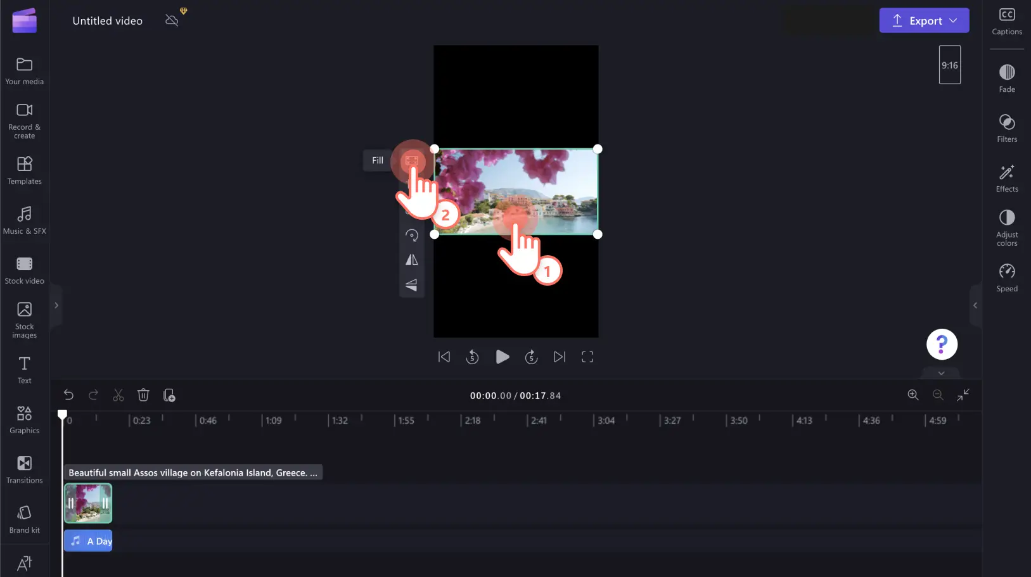Viewport: 1031px width, 577px height.
Task: Open Stock video library
Action: click(24, 270)
